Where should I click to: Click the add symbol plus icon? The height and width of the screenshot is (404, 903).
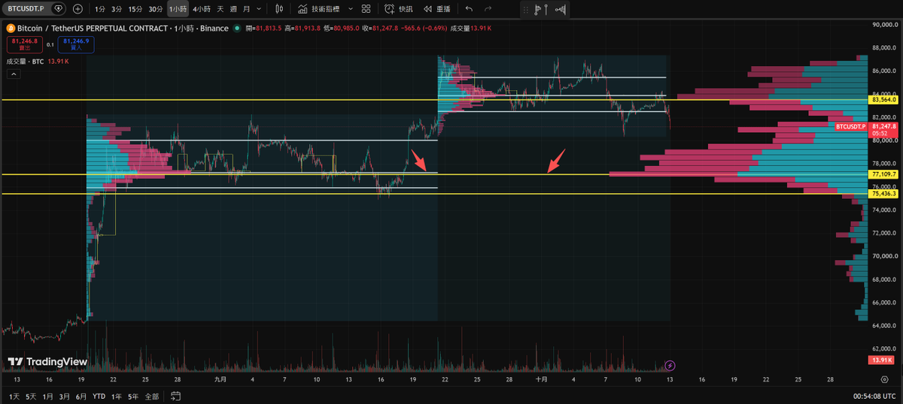(78, 9)
